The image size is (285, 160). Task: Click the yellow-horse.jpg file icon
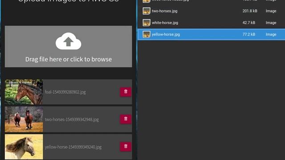147,34
